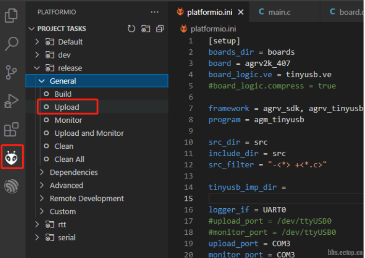The height and width of the screenshot is (258, 365).
Task: Click the src_filter line
Action: [x=267, y=165]
